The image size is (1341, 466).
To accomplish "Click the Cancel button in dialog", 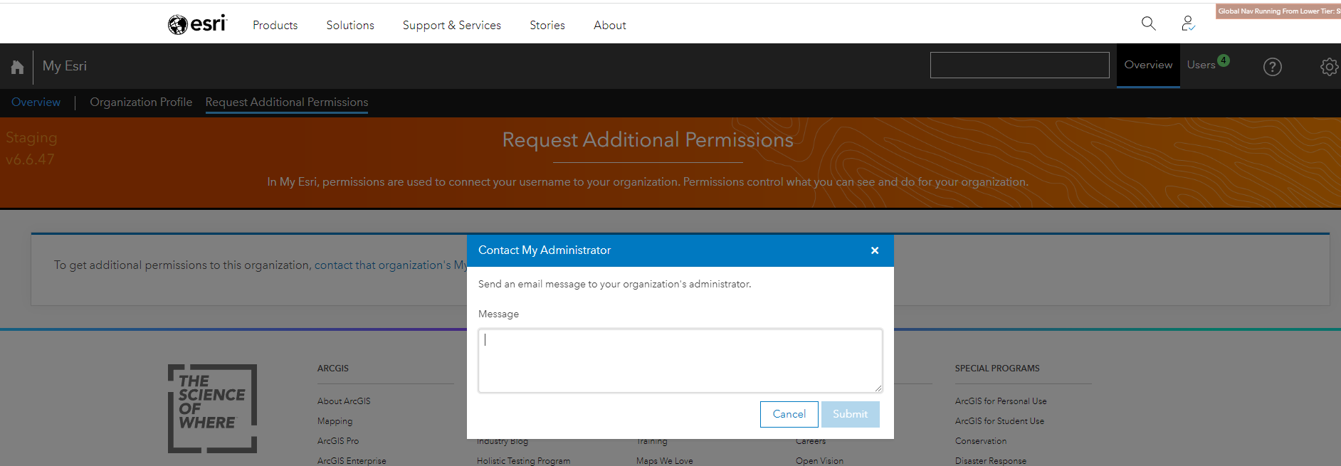I will coord(789,414).
